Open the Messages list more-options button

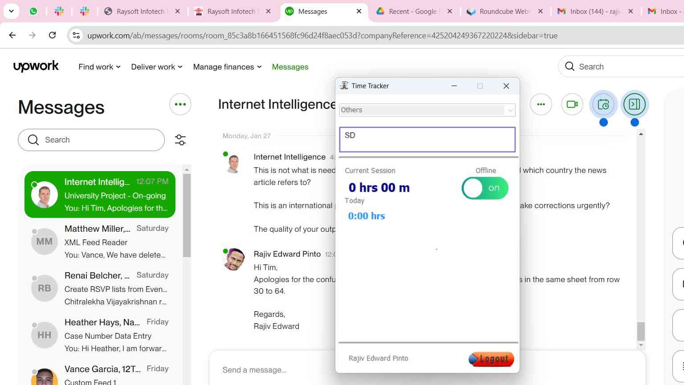pyautogui.click(x=180, y=104)
